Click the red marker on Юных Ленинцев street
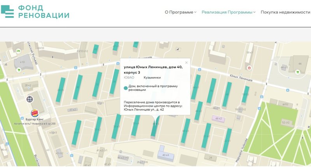This screenshot has height=167, width=311. pyautogui.click(x=249, y=68)
